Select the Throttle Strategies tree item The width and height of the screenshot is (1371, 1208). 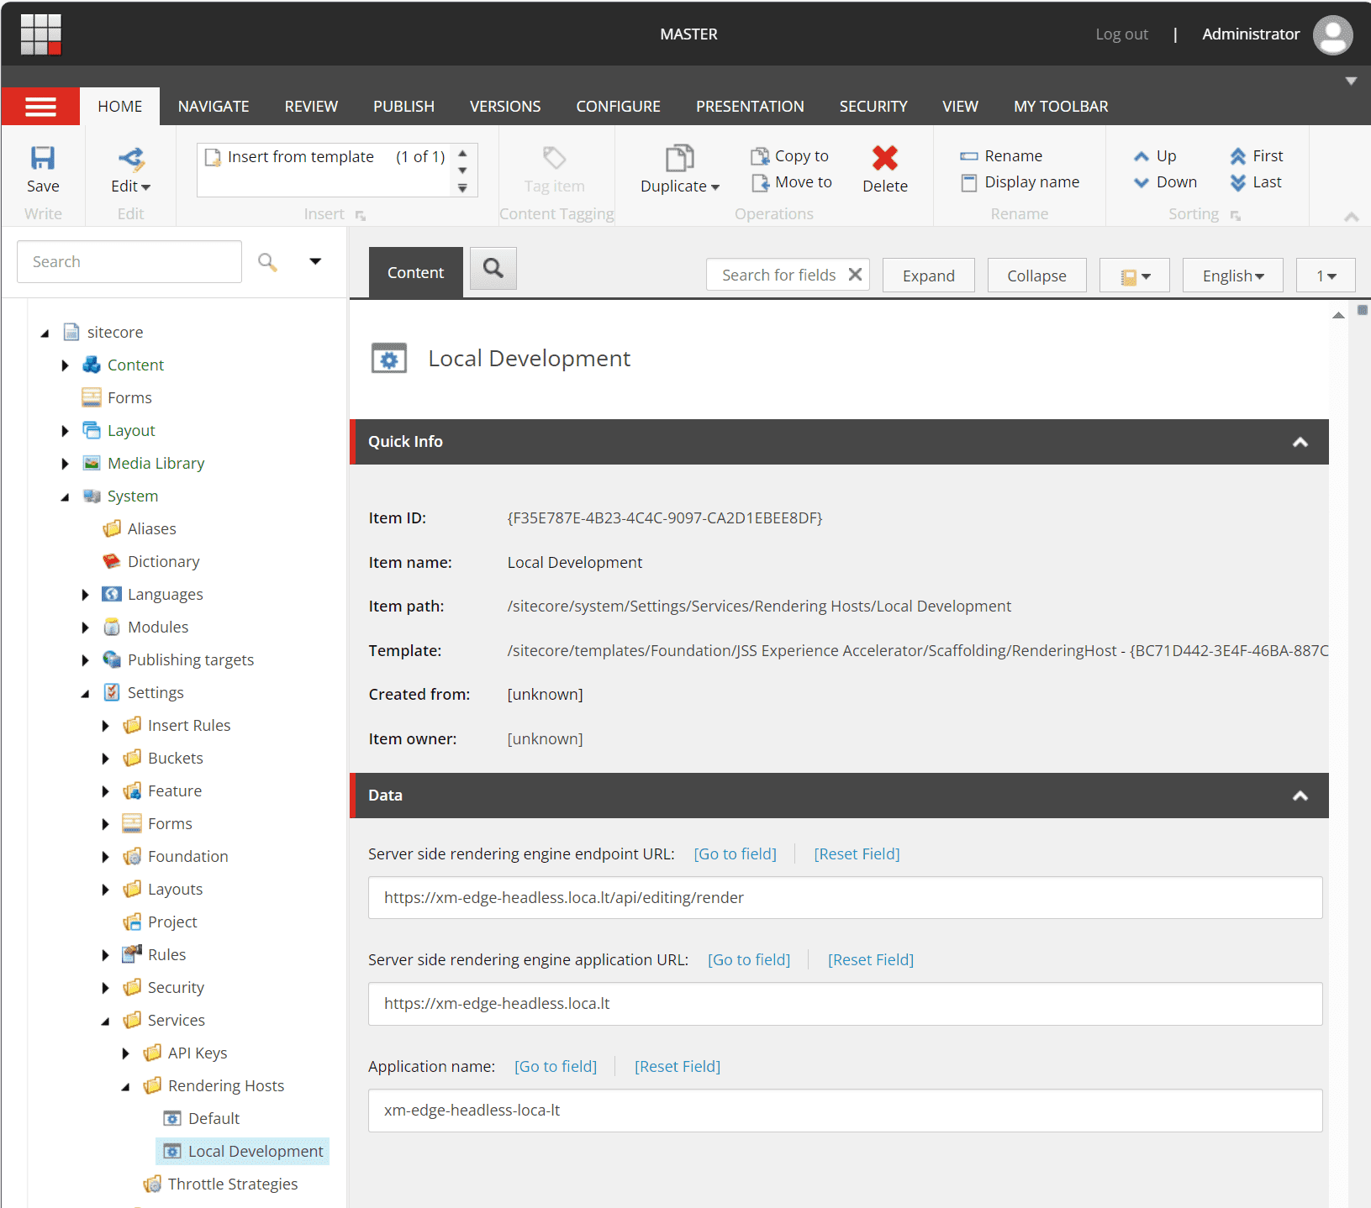[232, 1184]
